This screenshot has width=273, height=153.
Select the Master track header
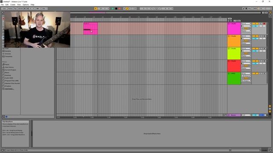click(x=234, y=115)
